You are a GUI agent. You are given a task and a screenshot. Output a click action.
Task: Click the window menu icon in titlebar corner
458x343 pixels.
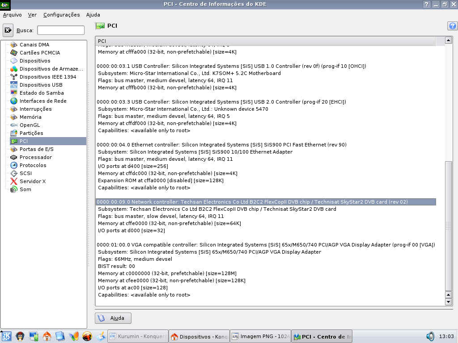(x=5, y=4)
